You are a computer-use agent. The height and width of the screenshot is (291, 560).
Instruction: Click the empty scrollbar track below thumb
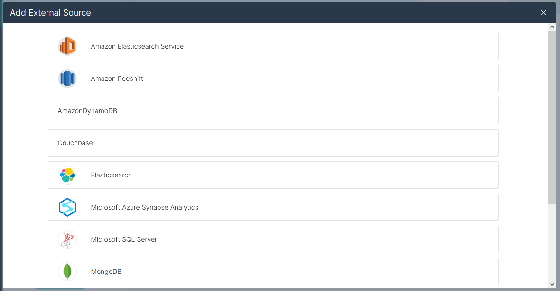(552, 241)
